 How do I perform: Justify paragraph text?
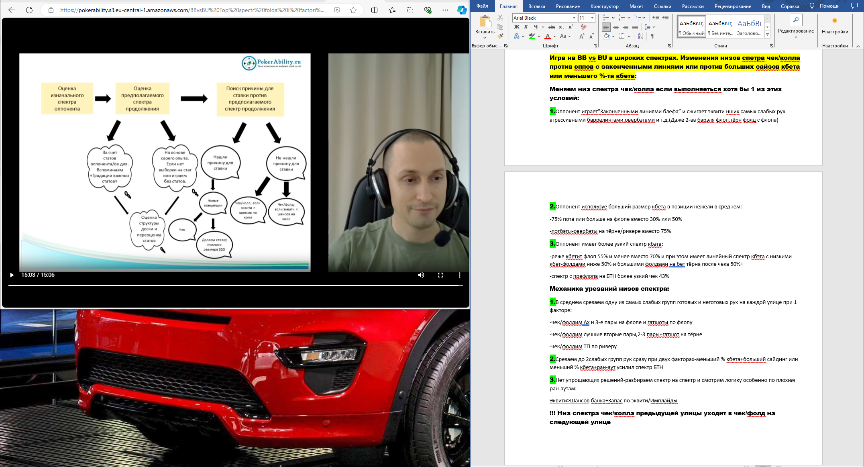(x=635, y=27)
